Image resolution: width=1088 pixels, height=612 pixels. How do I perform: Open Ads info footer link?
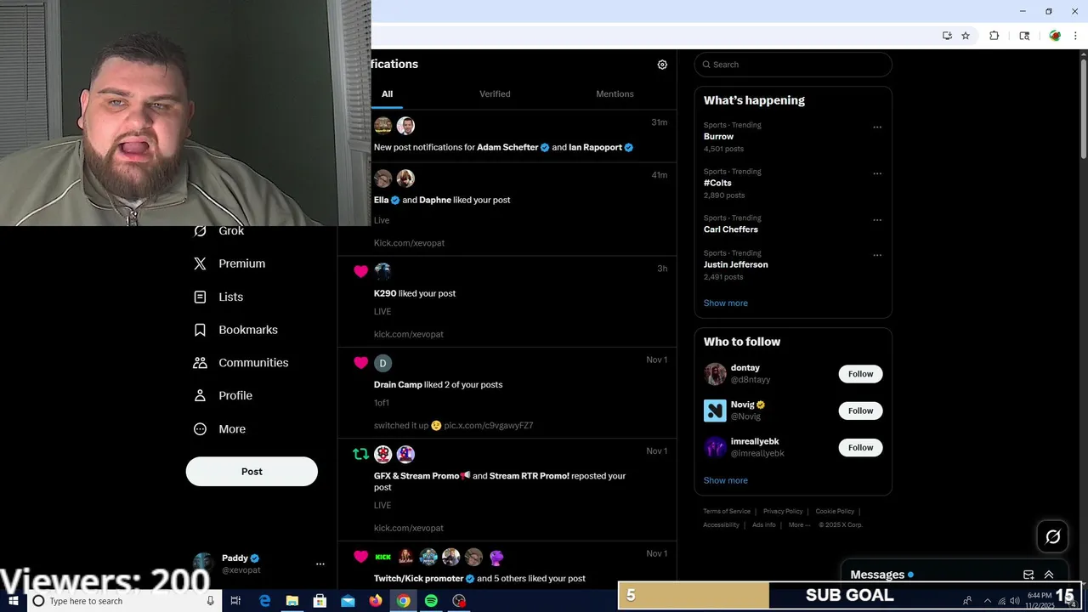click(x=763, y=525)
